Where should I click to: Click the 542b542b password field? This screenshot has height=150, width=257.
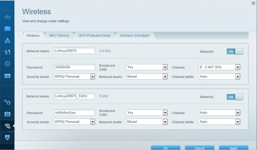tap(74, 67)
